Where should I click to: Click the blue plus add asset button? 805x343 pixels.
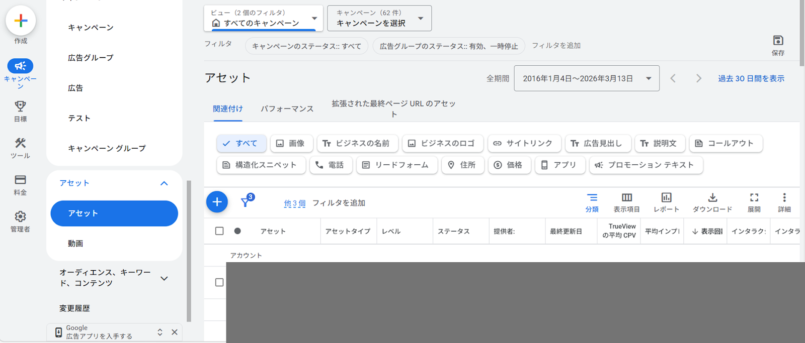[x=217, y=202]
